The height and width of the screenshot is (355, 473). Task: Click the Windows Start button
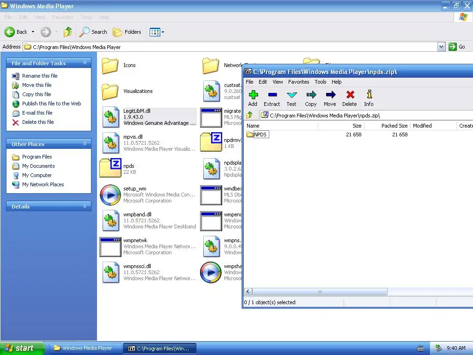(22, 348)
